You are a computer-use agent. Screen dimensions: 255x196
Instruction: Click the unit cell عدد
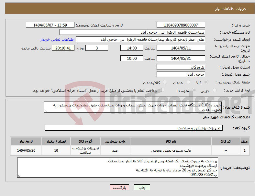115,150
